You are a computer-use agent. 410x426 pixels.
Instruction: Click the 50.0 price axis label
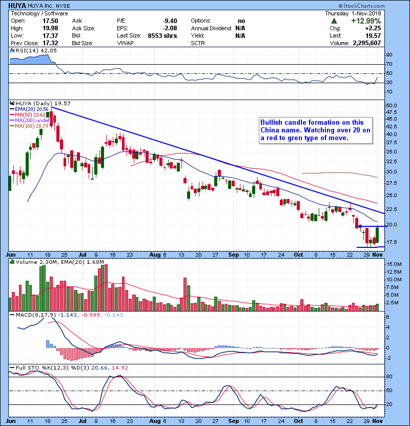point(392,105)
